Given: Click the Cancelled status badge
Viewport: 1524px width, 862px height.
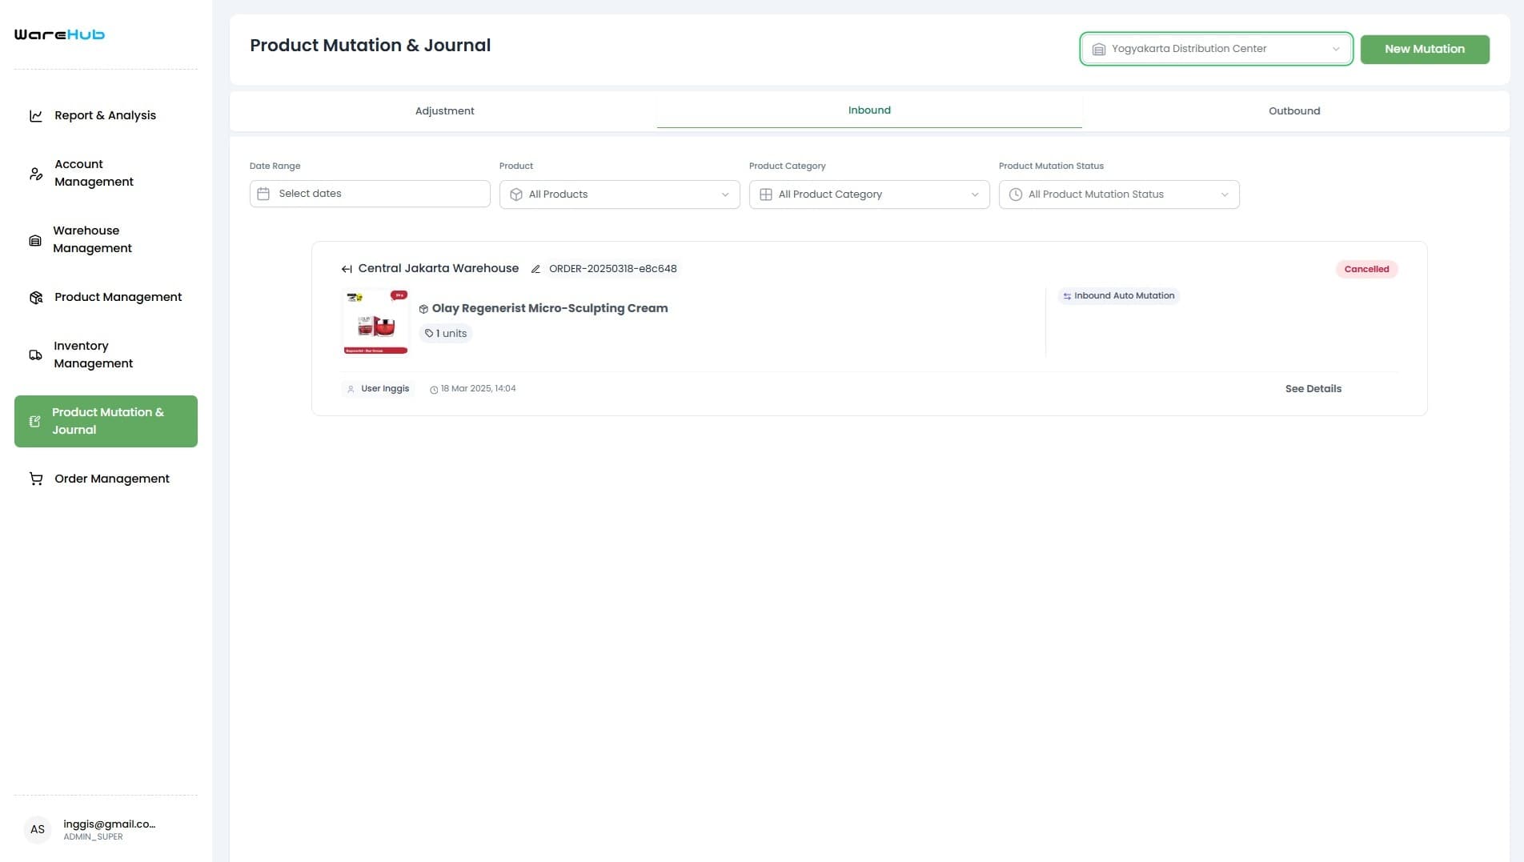Looking at the screenshot, I should [x=1366, y=269].
